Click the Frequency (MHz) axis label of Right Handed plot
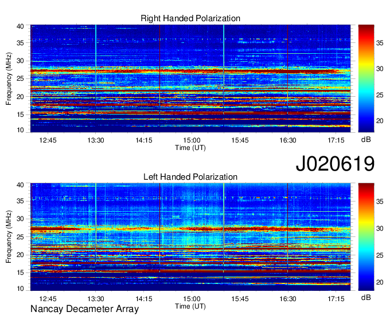 pyautogui.click(x=9, y=78)
